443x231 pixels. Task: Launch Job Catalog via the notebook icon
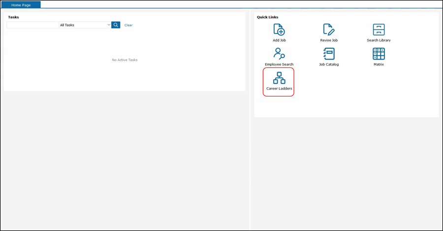[x=329, y=54]
